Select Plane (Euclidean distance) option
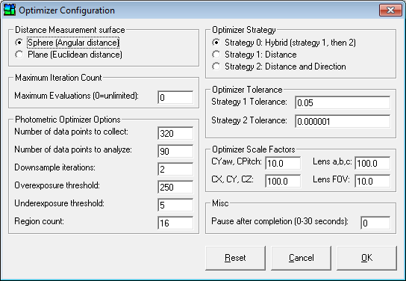Screen dimensions: 406x281 tap(19, 55)
